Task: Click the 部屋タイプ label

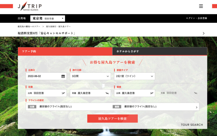Action: click(x=122, y=70)
